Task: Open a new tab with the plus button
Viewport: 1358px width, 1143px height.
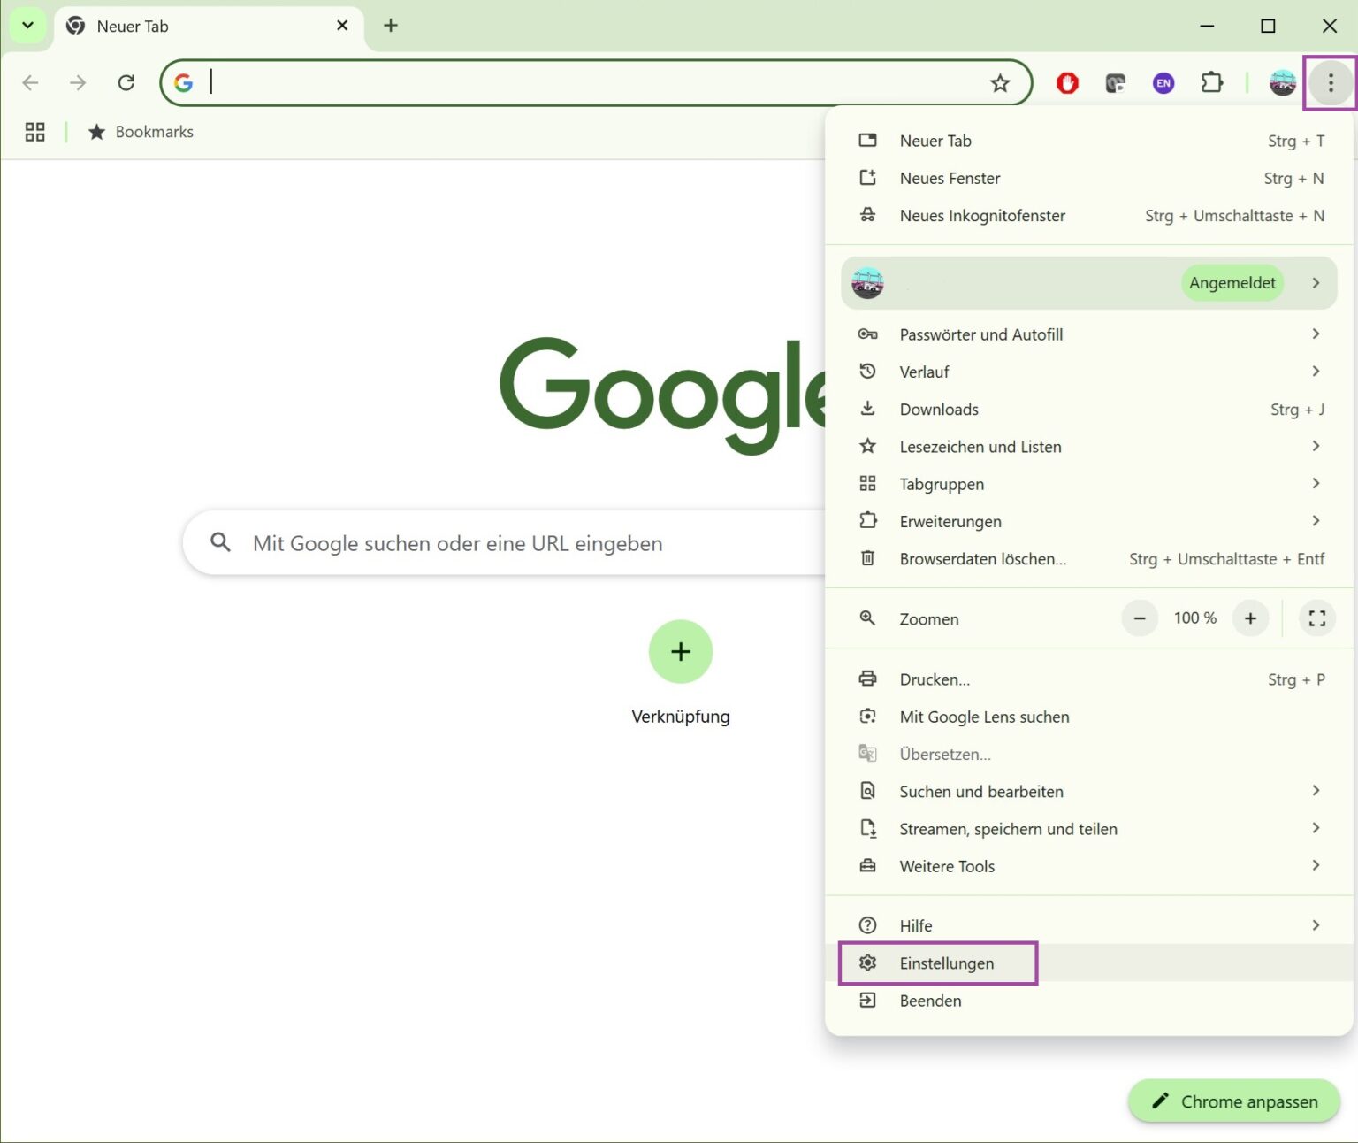Action: 390,25
